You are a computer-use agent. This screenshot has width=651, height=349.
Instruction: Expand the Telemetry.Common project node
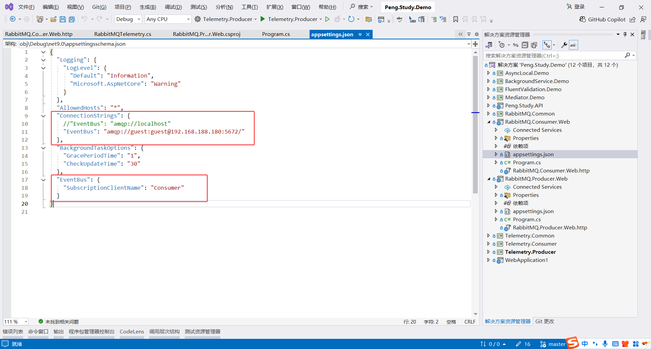click(488, 236)
